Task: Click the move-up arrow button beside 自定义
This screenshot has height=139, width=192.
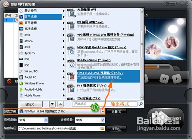Action: coord(61,104)
